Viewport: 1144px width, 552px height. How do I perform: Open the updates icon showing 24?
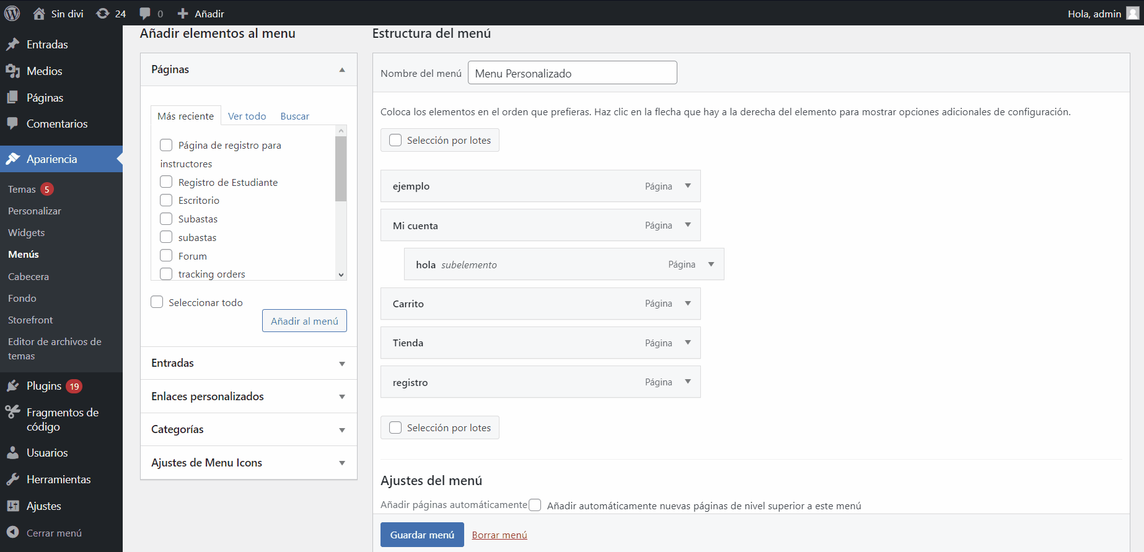coord(103,14)
